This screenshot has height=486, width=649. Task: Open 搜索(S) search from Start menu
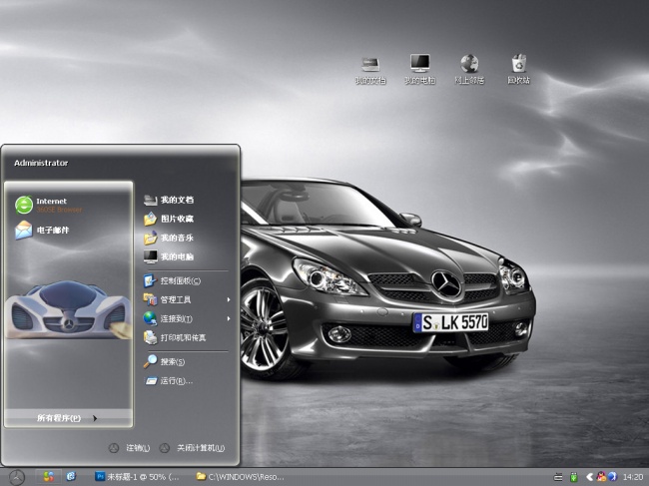(x=165, y=361)
